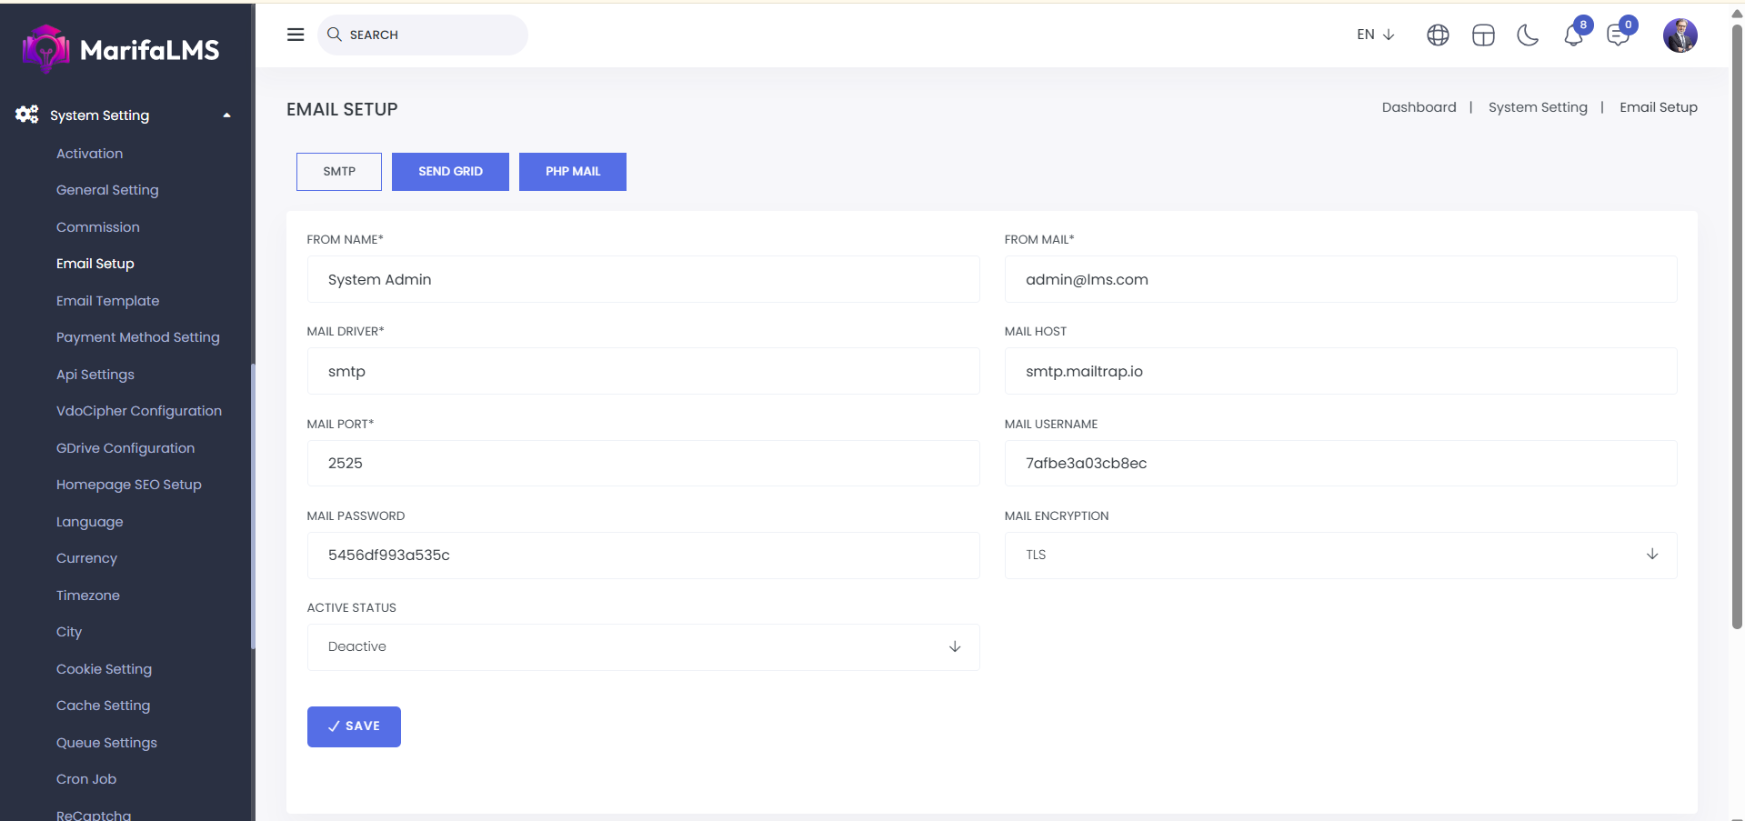
Task: Click the MarifaLMS logo
Action: (x=122, y=49)
